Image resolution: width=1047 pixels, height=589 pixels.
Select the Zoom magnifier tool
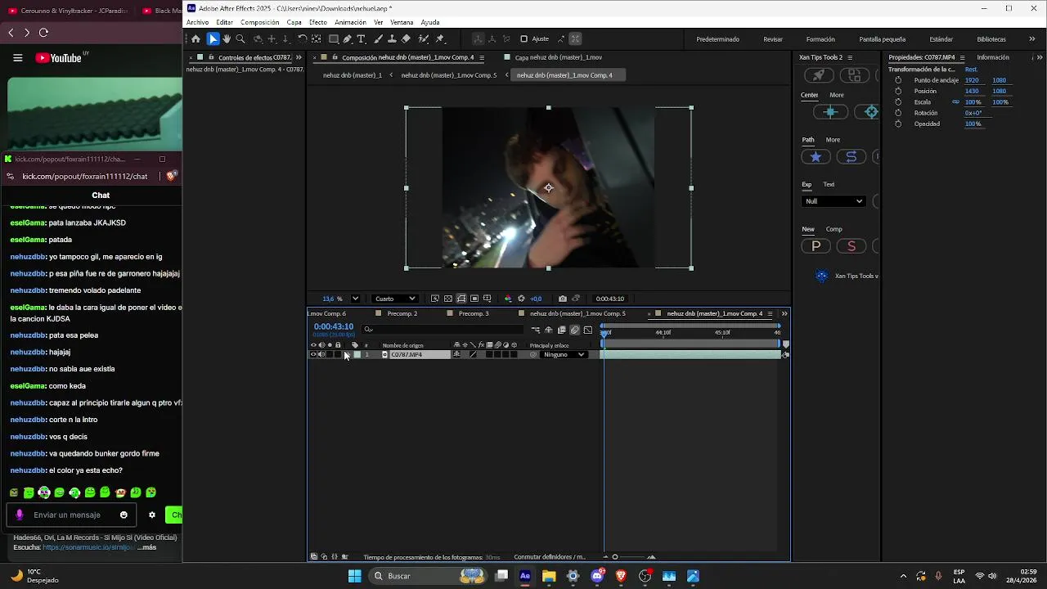tap(240, 38)
